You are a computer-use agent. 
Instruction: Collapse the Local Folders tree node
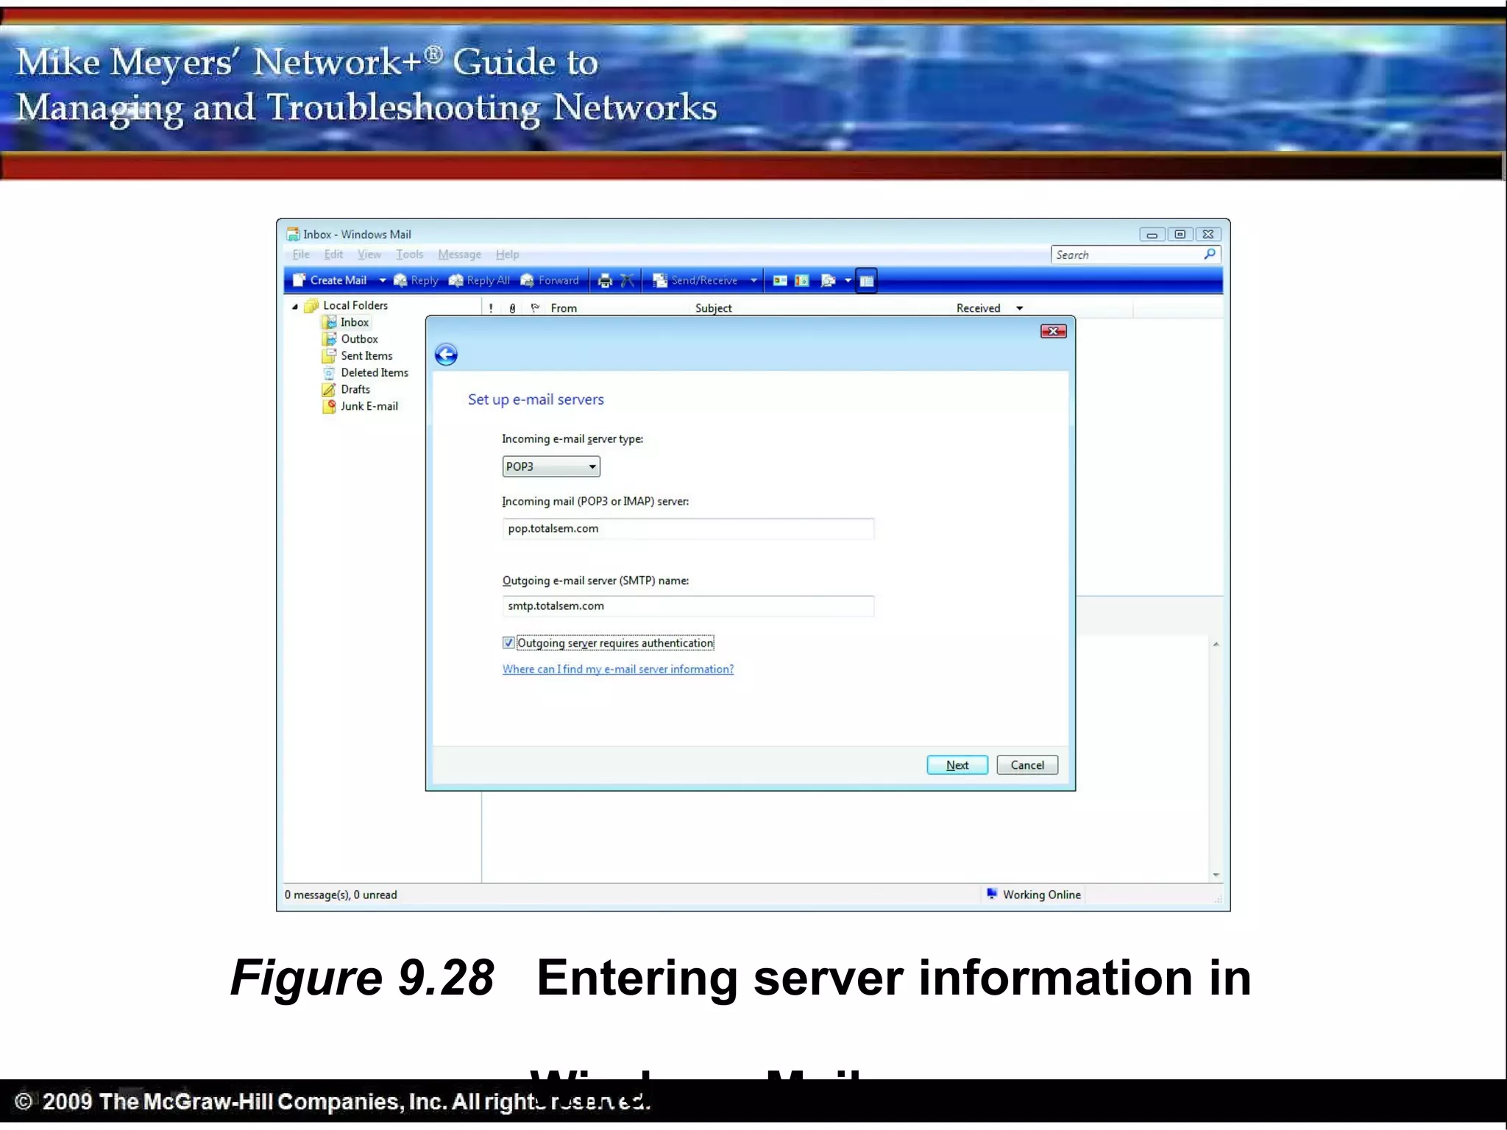pos(295,306)
